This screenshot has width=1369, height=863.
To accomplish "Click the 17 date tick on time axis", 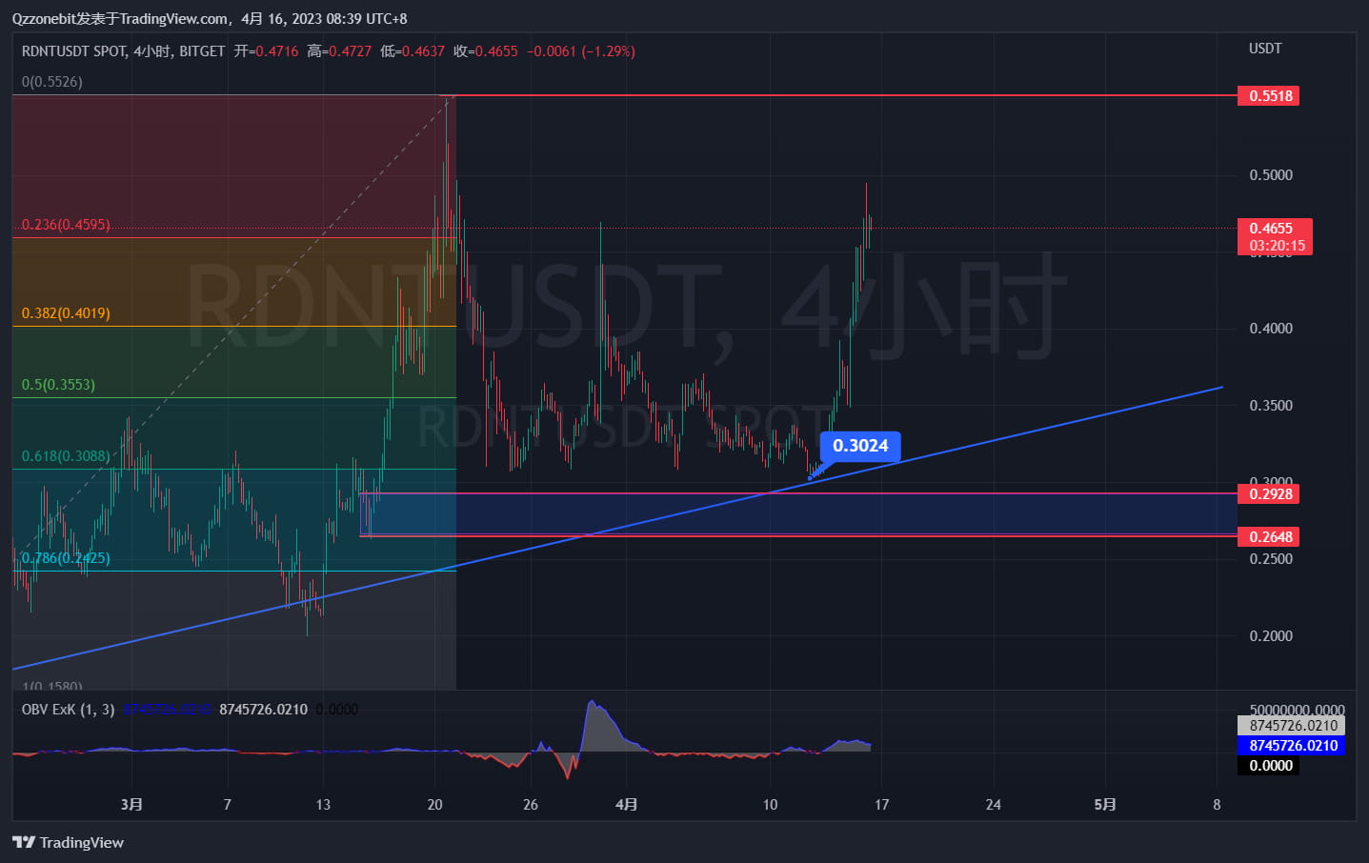I will [x=882, y=805].
